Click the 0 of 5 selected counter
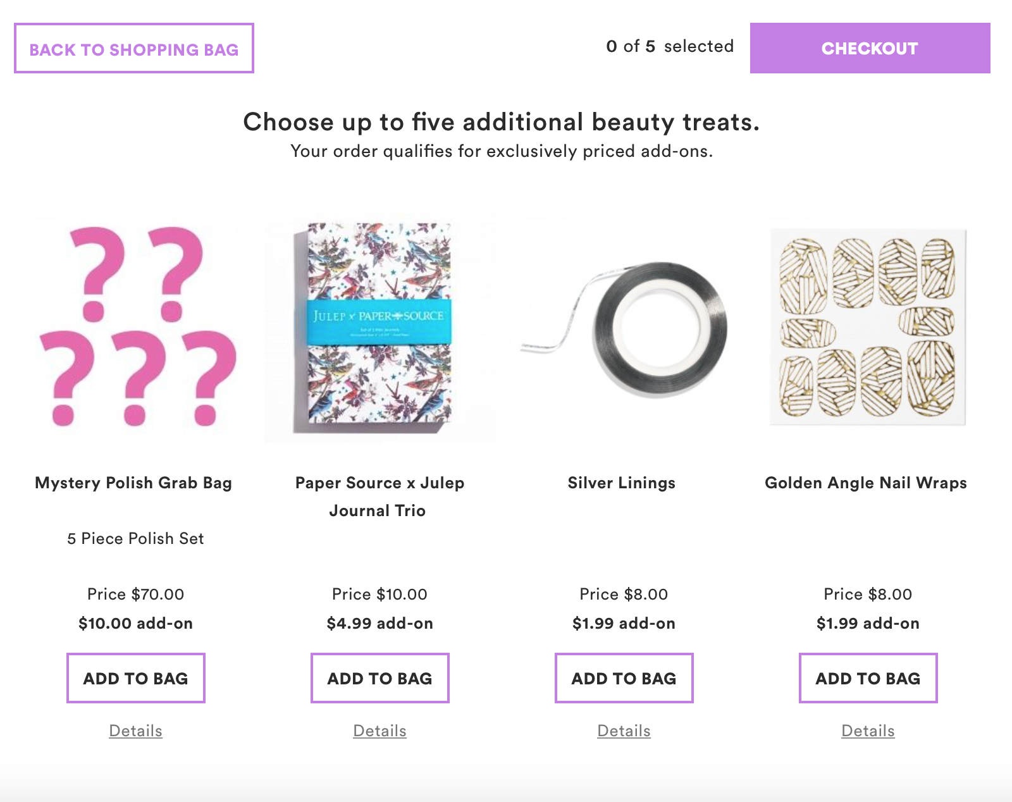The width and height of the screenshot is (1012, 802). 670,47
